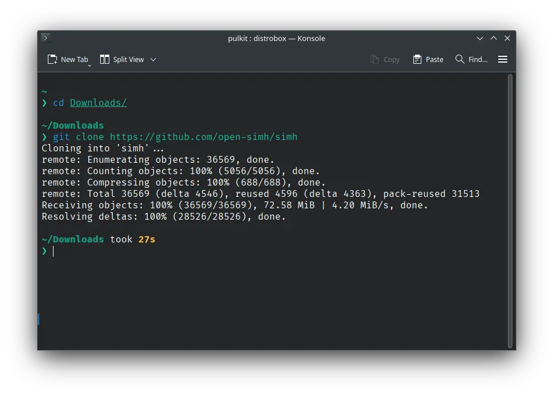The image size is (554, 395).
Task: Minimize the Konsole window
Action: click(x=480, y=38)
